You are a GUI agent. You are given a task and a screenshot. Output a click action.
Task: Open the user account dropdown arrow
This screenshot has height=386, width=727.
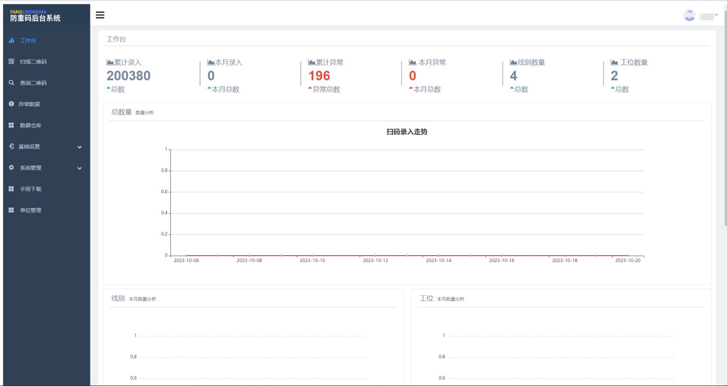[716, 15]
